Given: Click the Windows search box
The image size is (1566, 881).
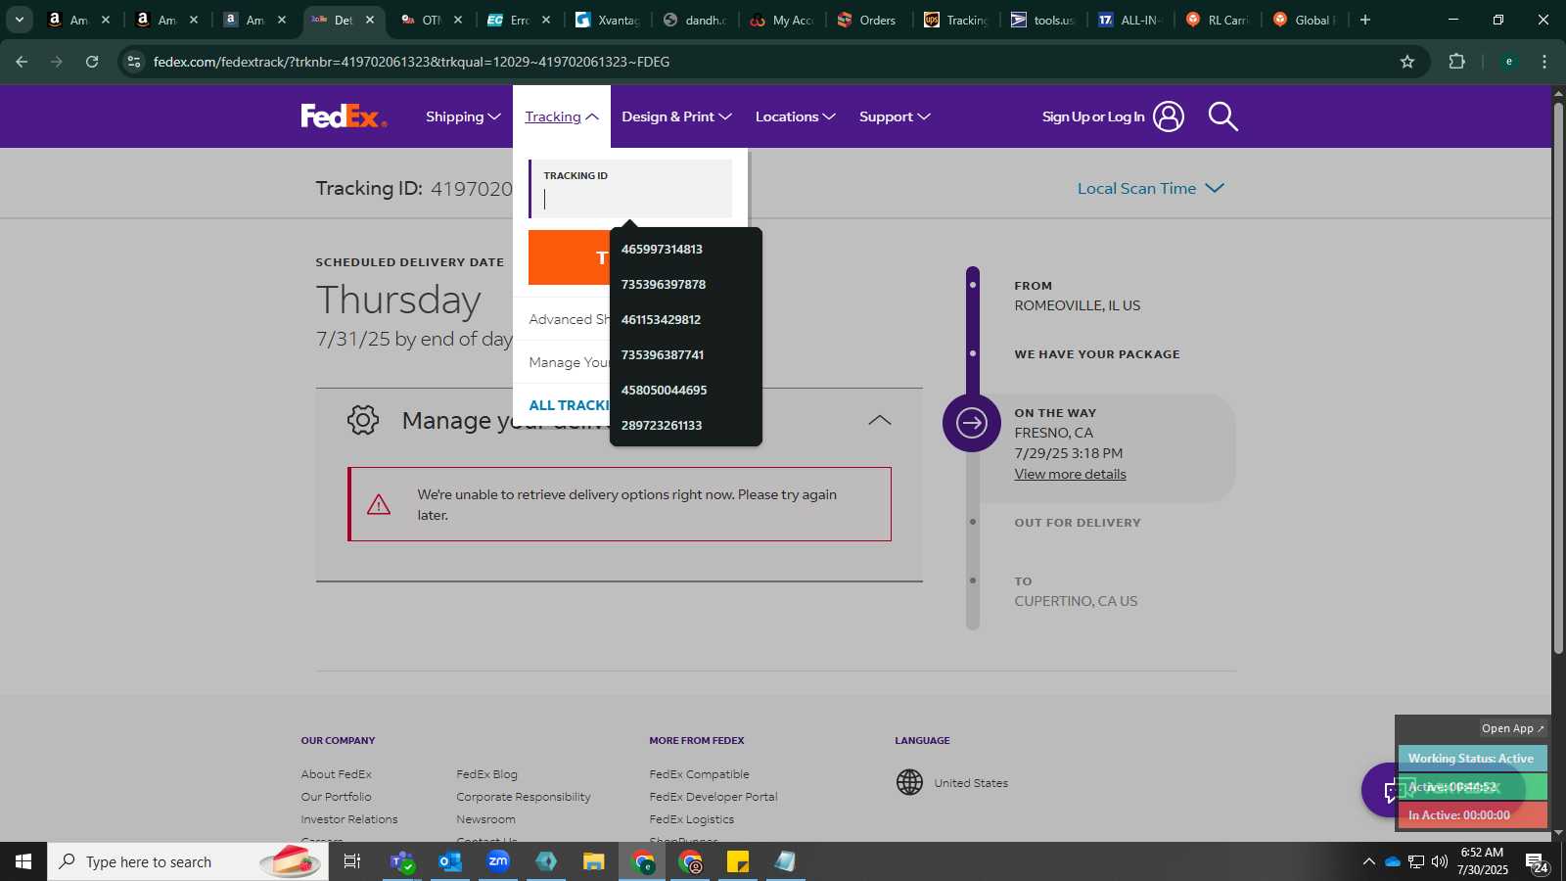Looking at the screenshot, I should click(x=188, y=861).
